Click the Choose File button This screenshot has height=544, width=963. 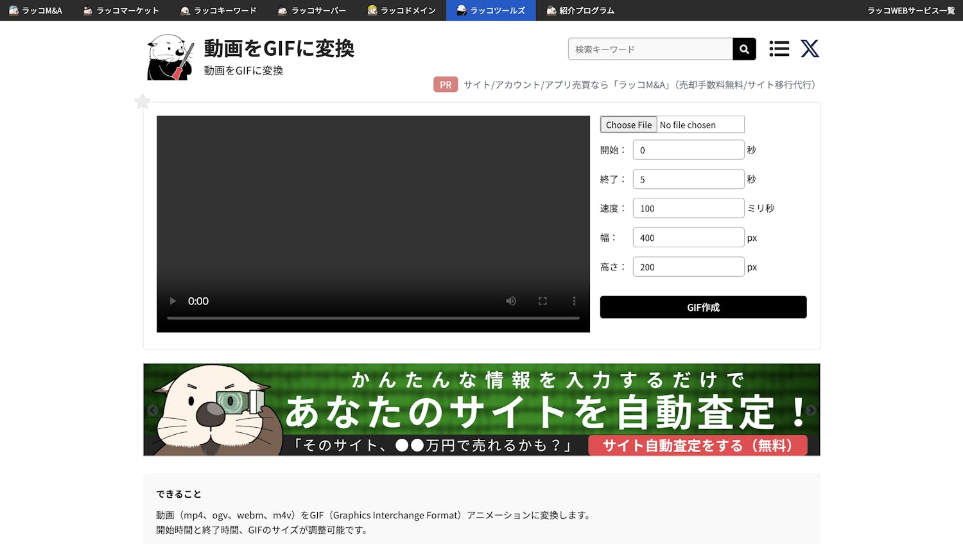(x=629, y=125)
